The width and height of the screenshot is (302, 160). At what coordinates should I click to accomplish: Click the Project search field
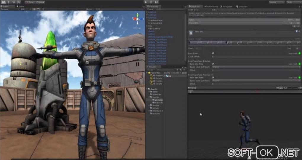[166, 70]
